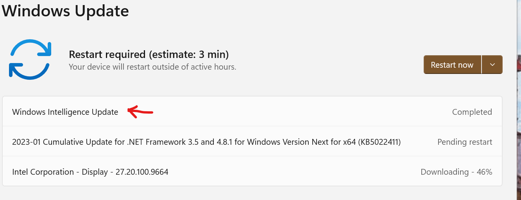Click the Windows Update page heading
This screenshot has width=521, height=200.
point(65,11)
